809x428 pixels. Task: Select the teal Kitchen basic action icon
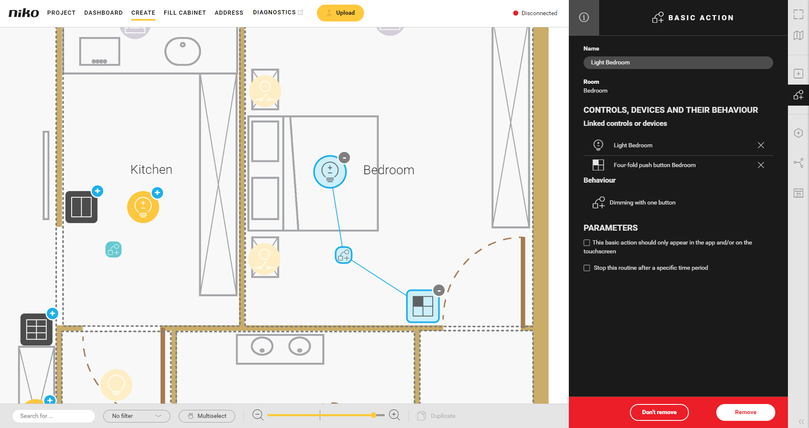pos(113,250)
